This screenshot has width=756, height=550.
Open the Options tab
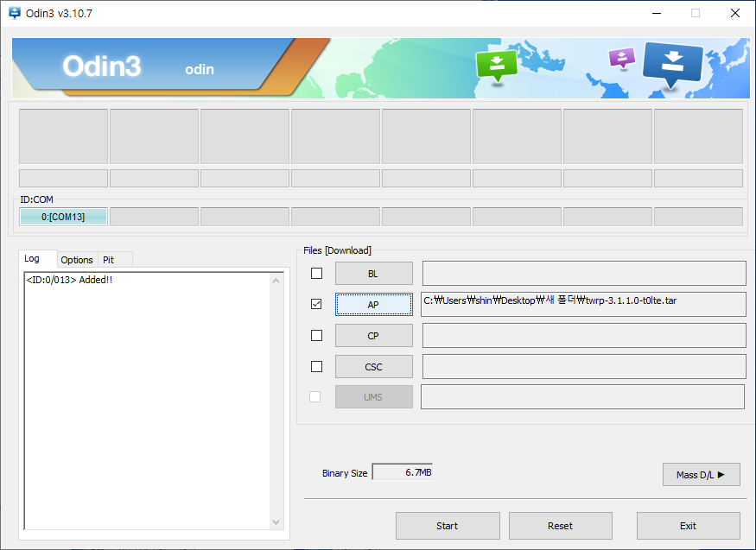coord(77,260)
